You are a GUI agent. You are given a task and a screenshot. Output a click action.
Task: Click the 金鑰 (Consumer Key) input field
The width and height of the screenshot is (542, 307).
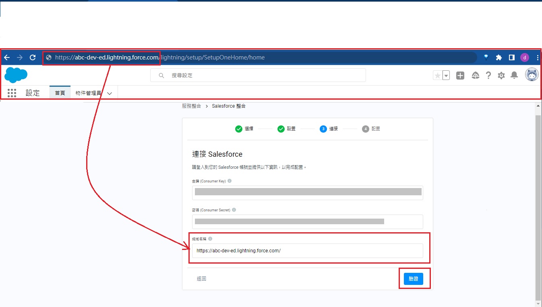[308, 193]
